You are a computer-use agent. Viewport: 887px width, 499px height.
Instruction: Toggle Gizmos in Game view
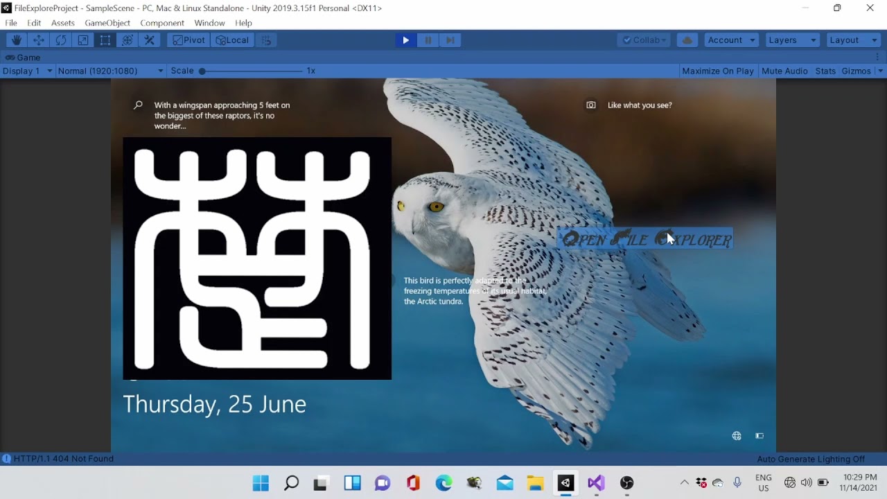(857, 71)
